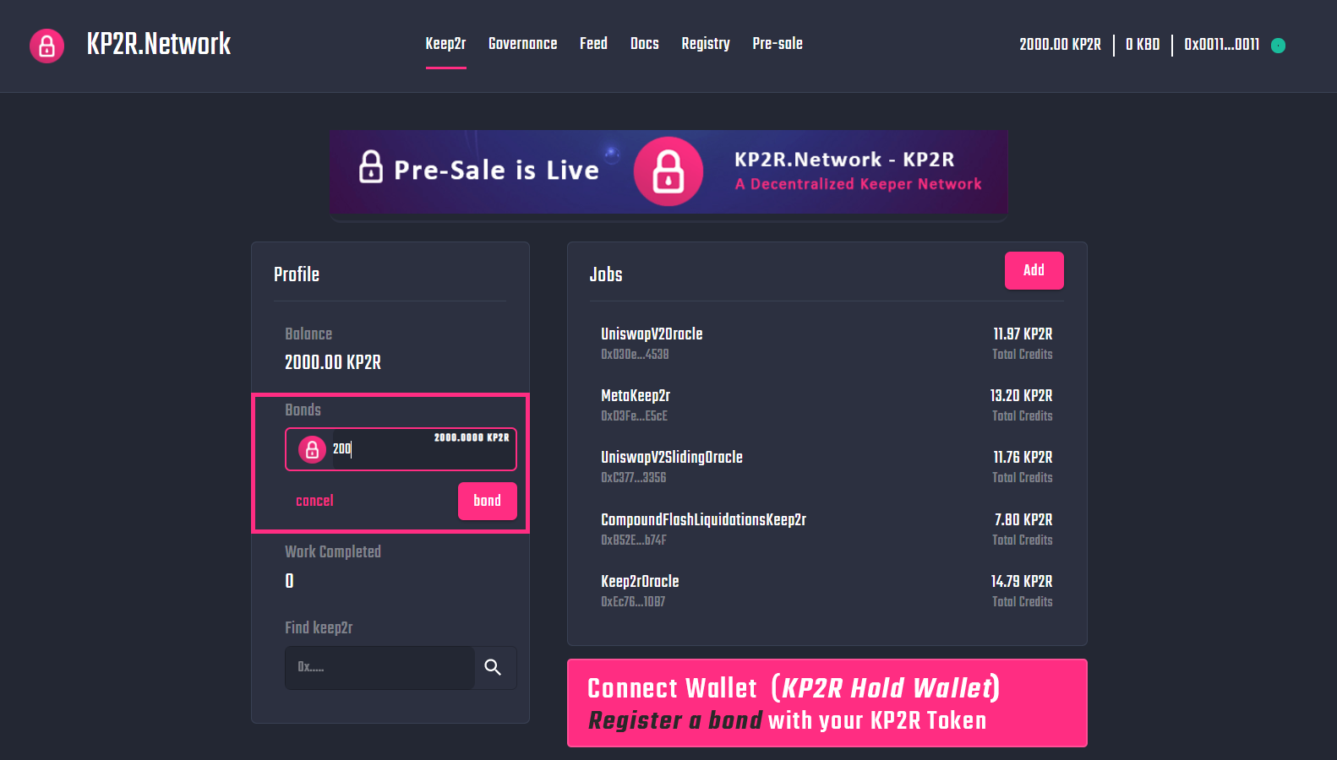Click the 2000.00 KP2R header balance
Image resolution: width=1337 pixels, height=760 pixels.
tap(1060, 45)
